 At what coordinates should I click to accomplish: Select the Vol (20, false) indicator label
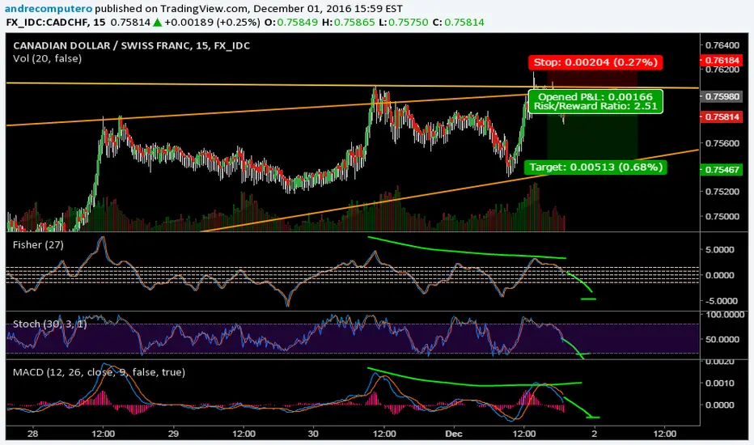pyautogui.click(x=47, y=59)
